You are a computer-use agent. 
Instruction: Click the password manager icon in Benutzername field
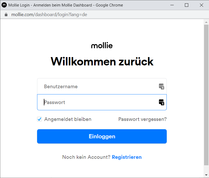click(x=161, y=86)
